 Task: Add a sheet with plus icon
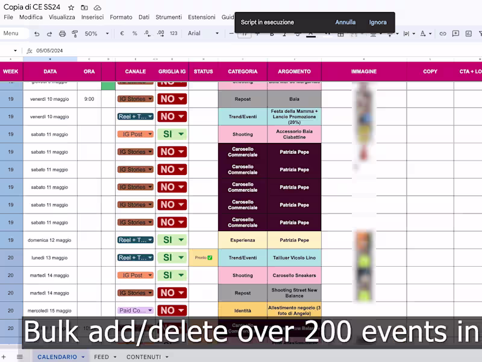(x=4, y=357)
